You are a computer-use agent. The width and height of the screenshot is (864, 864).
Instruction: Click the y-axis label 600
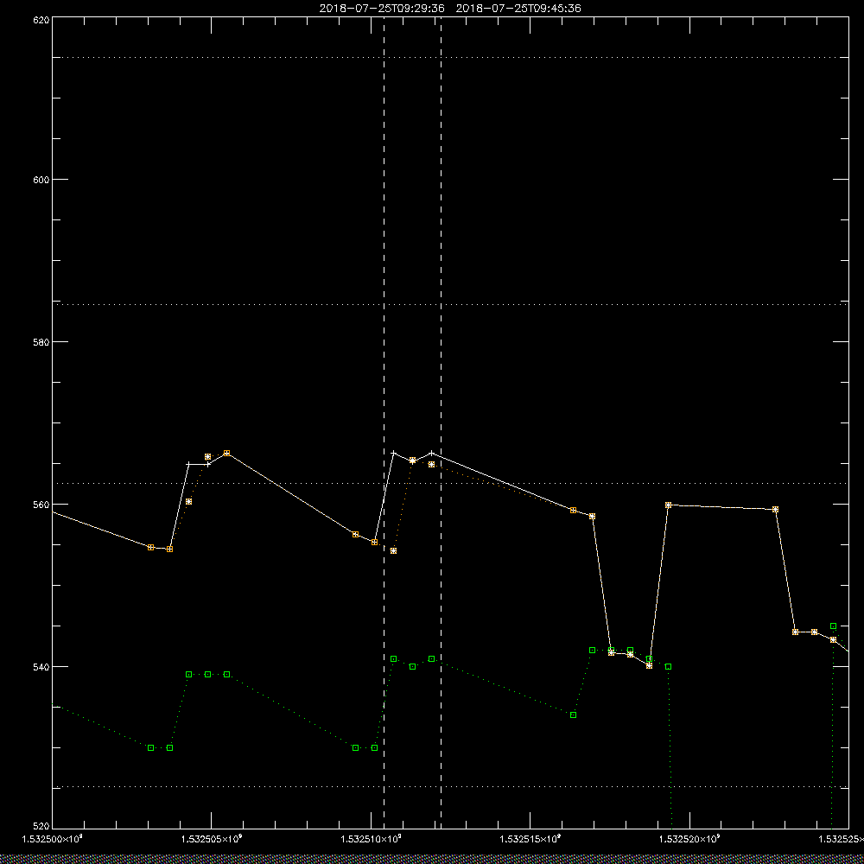(x=41, y=180)
